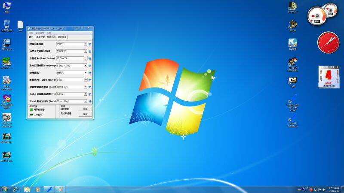
Task: Open the KMPlayer desktop shortcut
Action: [x=7, y=45]
